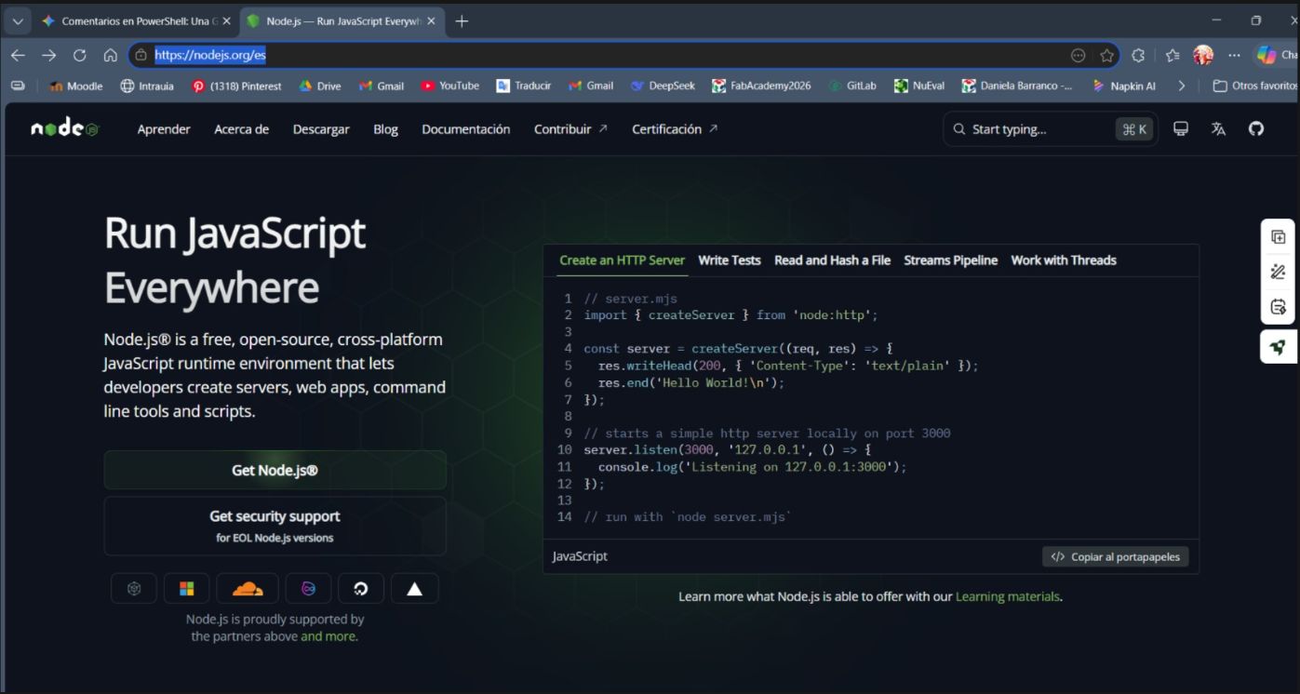The image size is (1300, 694).
Task: Click the DigitalOcean partner logo
Action: (361, 588)
